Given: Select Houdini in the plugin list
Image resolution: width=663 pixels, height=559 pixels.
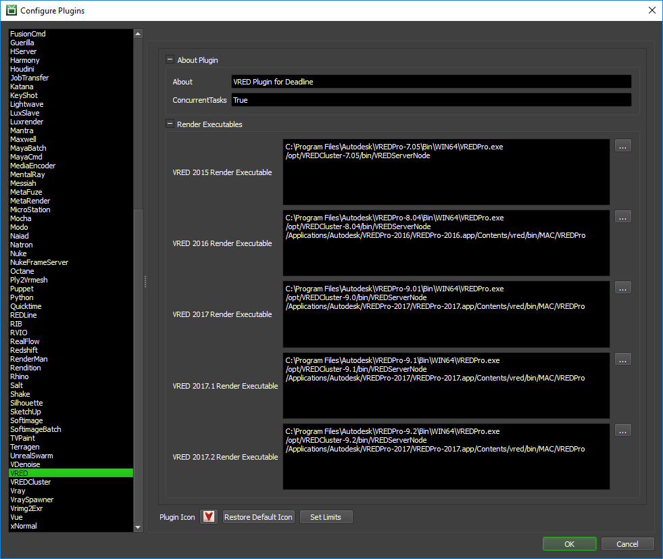Looking at the screenshot, I should click(x=71, y=69).
